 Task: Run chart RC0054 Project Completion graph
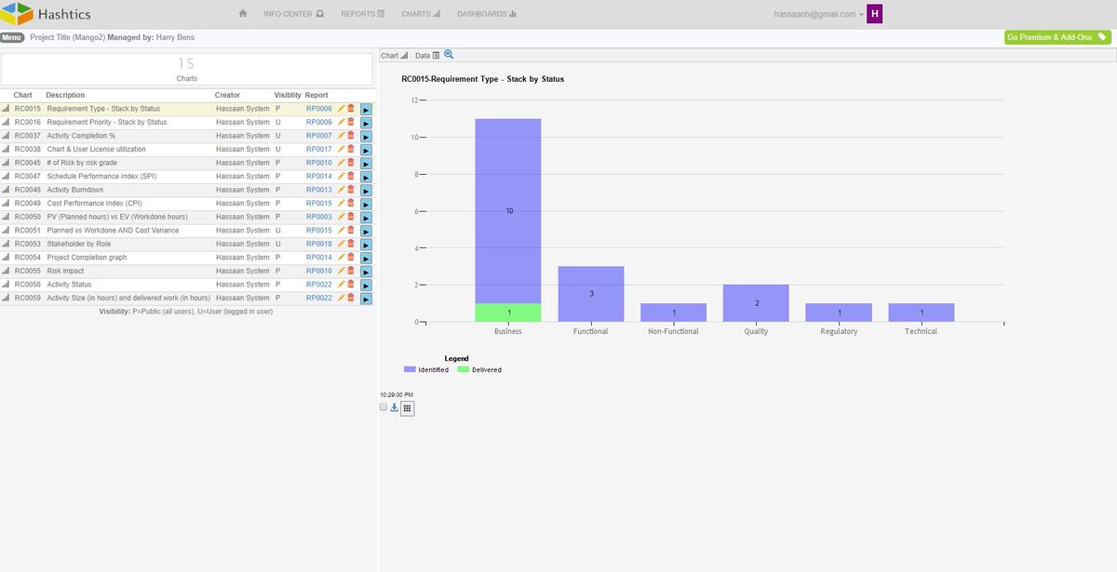(366, 258)
